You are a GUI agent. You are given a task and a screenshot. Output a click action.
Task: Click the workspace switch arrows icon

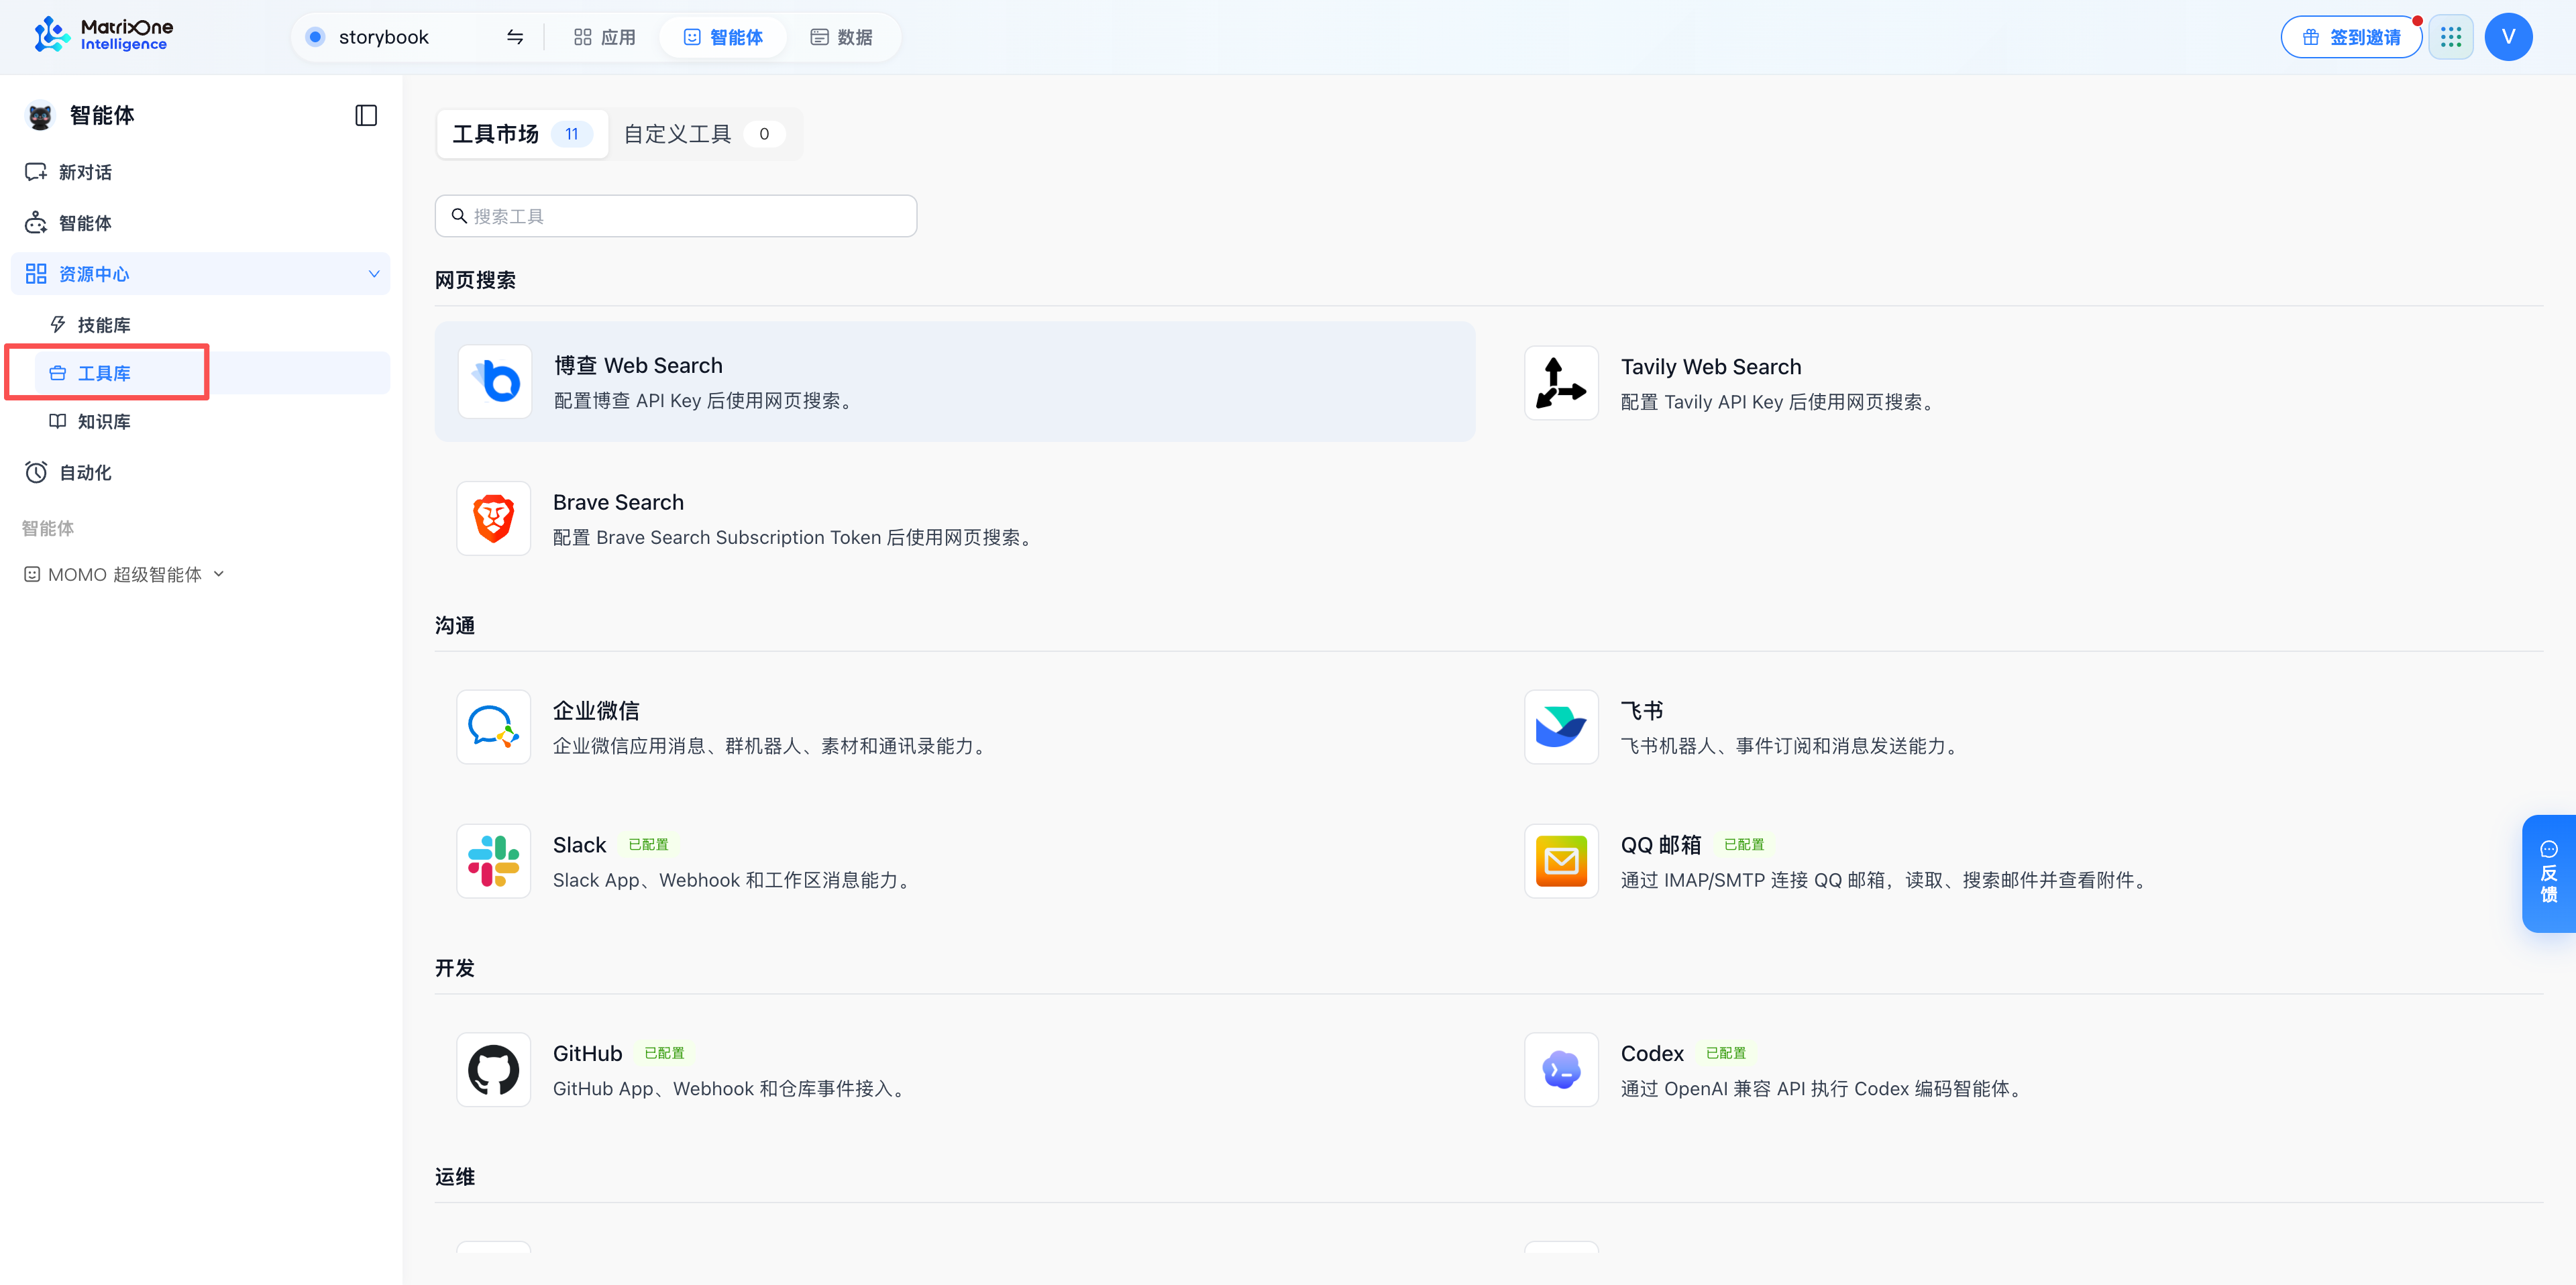tap(515, 37)
